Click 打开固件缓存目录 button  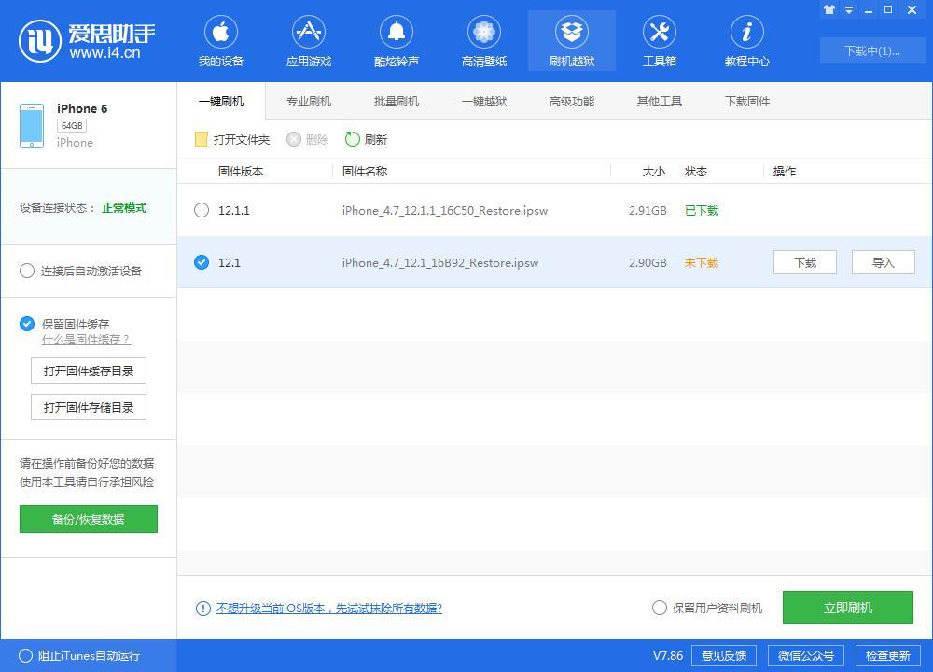(88, 371)
